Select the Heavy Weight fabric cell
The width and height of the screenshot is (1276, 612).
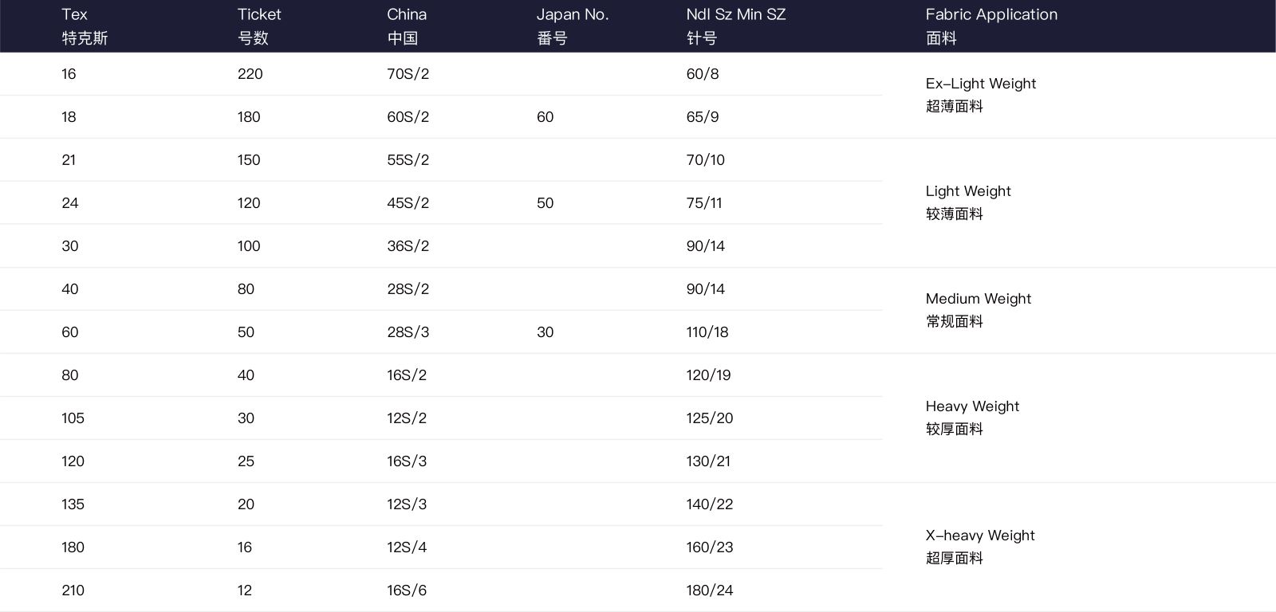click(972, 418)
